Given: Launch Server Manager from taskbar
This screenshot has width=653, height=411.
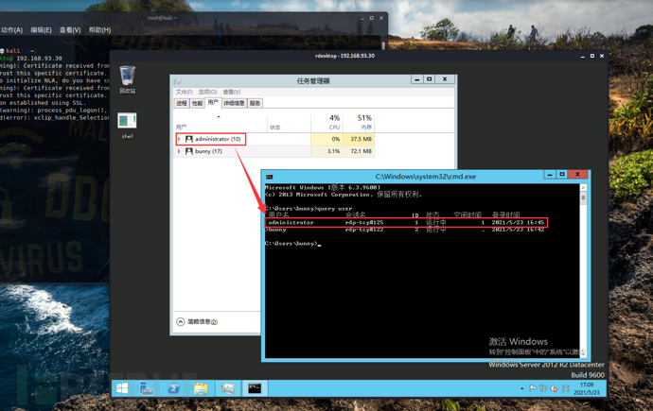Looking at the screenshot, I should click(146, 388).
